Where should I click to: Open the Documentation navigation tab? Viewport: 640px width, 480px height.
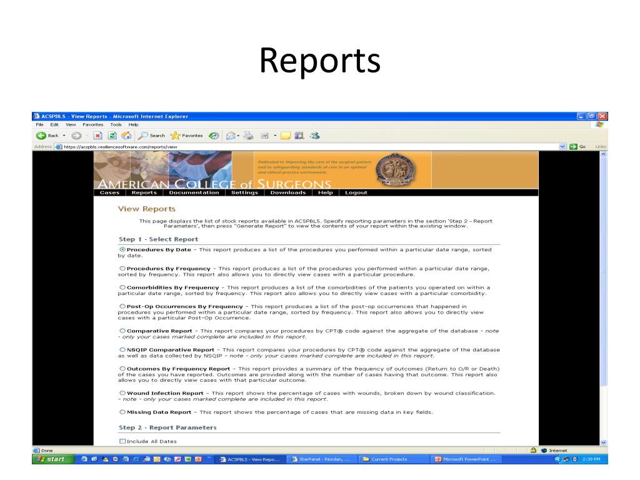(194, 192)
